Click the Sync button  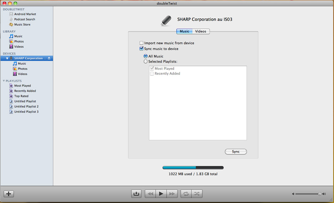click(236, 151)
